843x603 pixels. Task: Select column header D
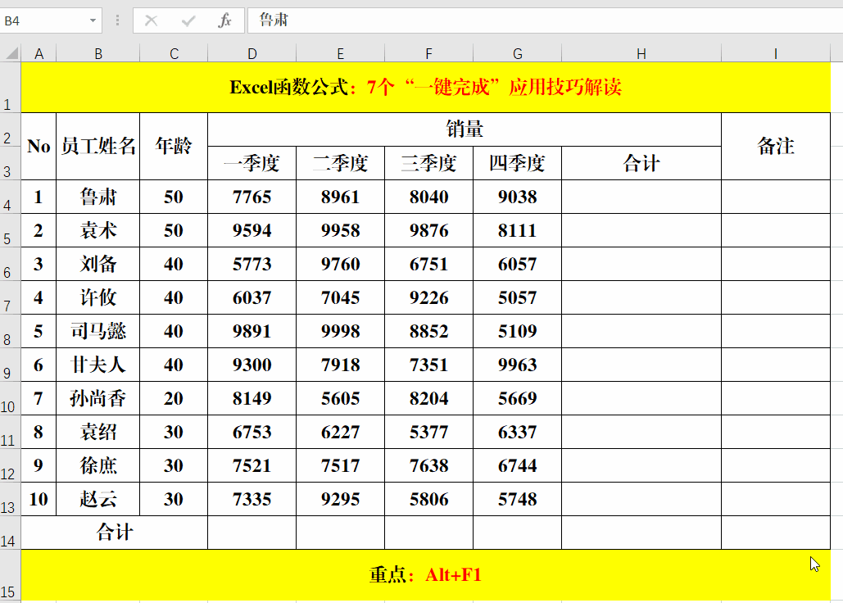point(252,53)
